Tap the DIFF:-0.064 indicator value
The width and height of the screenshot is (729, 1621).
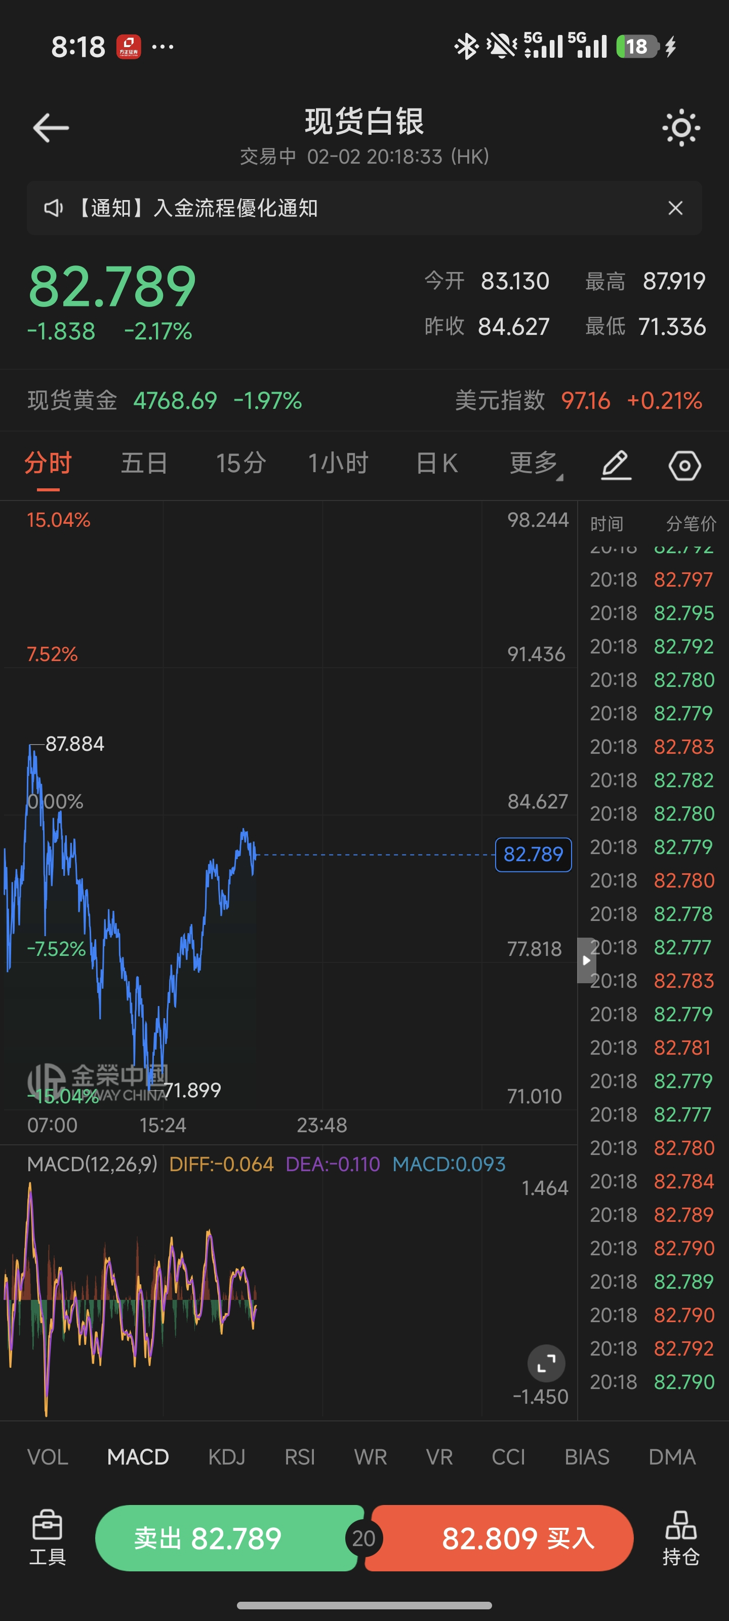(221, 1164)
